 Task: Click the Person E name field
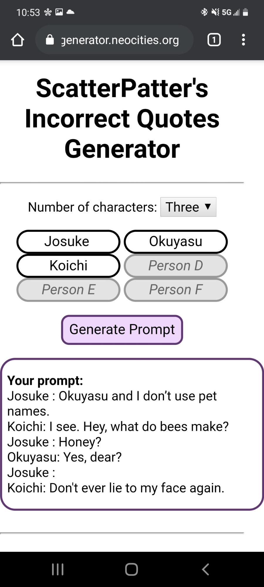68,290
